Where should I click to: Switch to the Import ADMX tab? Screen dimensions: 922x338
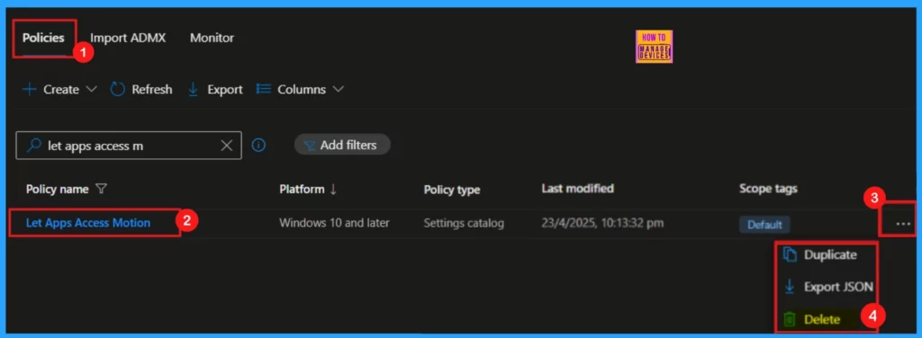coord(128,38)
